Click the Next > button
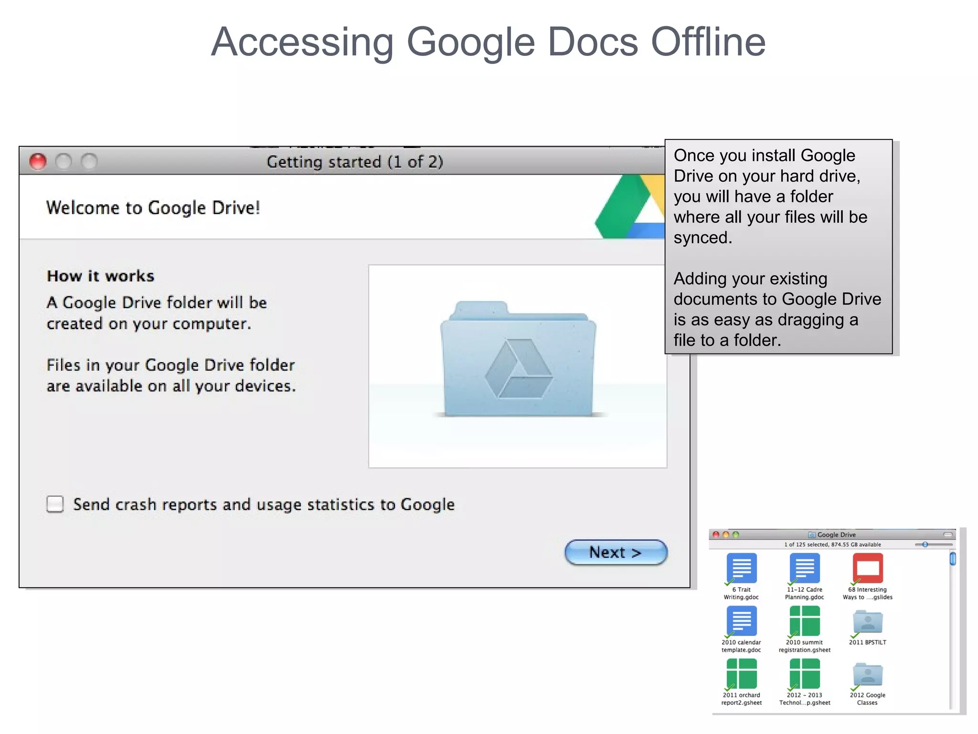Screen dimensions: 978x734 (x=616, y=552)
